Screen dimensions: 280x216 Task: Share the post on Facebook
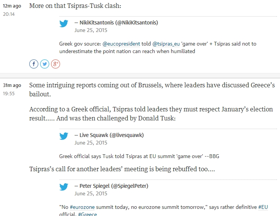(x=34, y=64)
